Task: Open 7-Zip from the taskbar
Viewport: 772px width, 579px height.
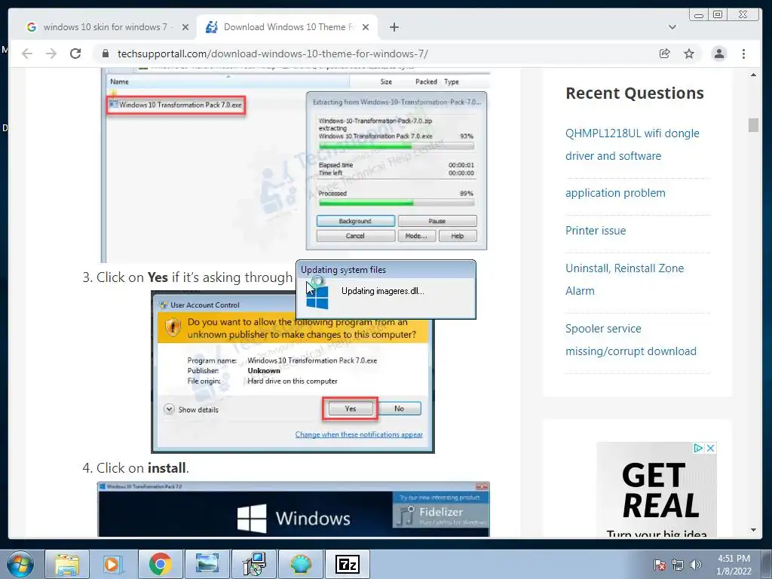Action: [347, 564]
